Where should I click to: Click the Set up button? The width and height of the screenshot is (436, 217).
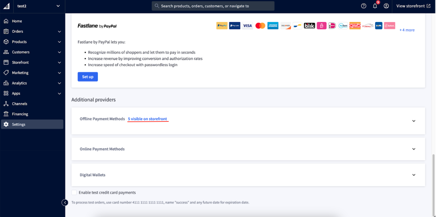[x=88, y=77]
